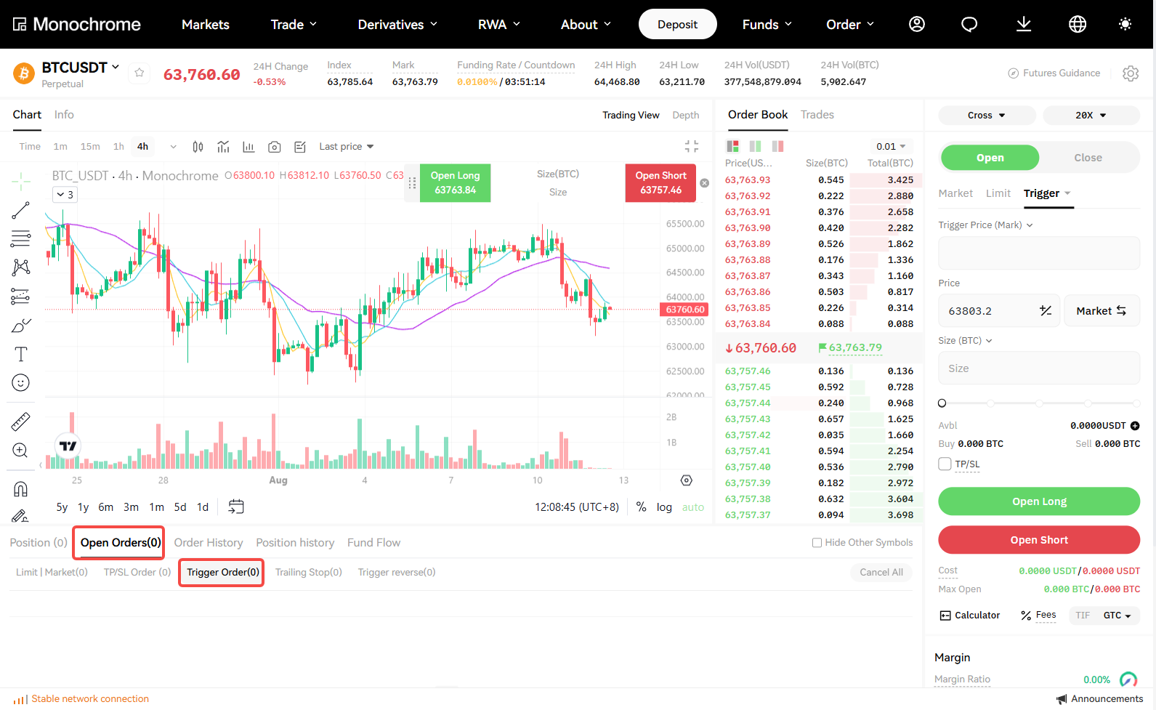Switch to the Close order side
Screen dimensions: 1156x710
[1088, 158]
